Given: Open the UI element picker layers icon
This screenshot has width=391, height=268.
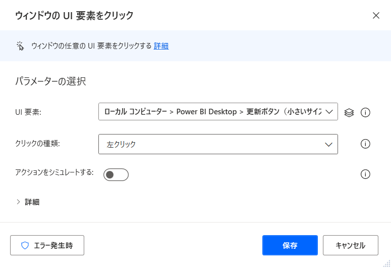Looking at the screenshot, I should (349, 112).
